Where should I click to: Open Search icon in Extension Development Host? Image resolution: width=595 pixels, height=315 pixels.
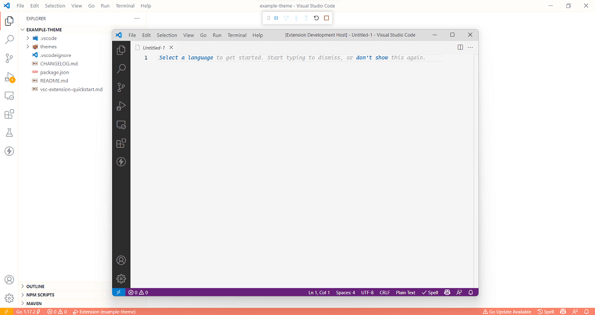click(121, 69)
